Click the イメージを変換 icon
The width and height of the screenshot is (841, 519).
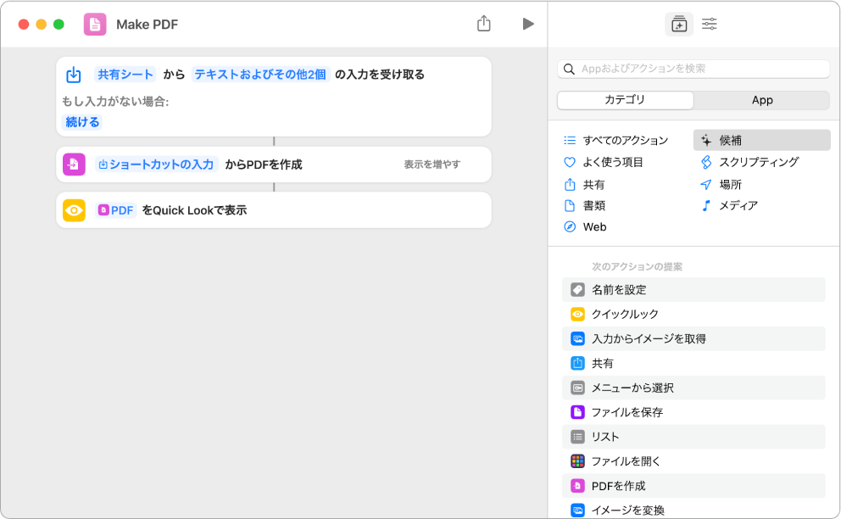pos(577,510)
